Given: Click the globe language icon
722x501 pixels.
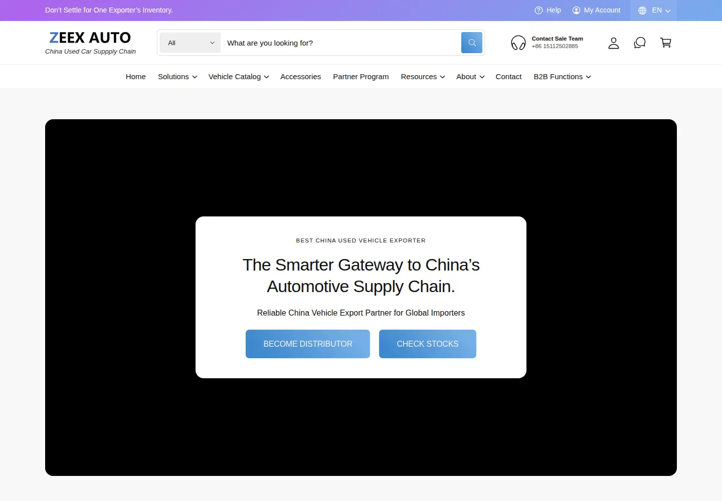Looking at the screenshot, I should (642, 10).
